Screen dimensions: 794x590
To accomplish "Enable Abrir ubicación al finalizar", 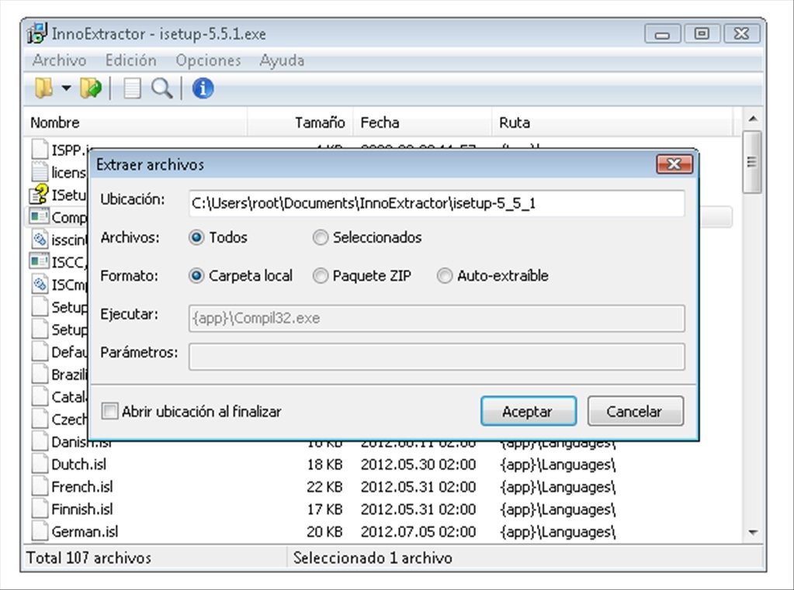I will (109, 410).
